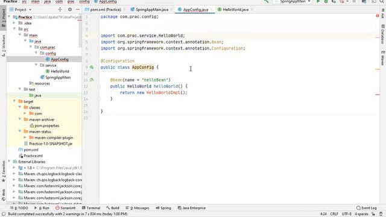Collapse the service package
This screenshot has height=217, width=386.
[36, 65]
